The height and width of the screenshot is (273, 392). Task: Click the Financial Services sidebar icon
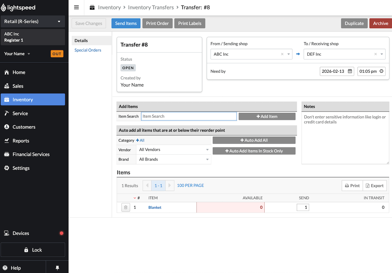tap(6, 154)
